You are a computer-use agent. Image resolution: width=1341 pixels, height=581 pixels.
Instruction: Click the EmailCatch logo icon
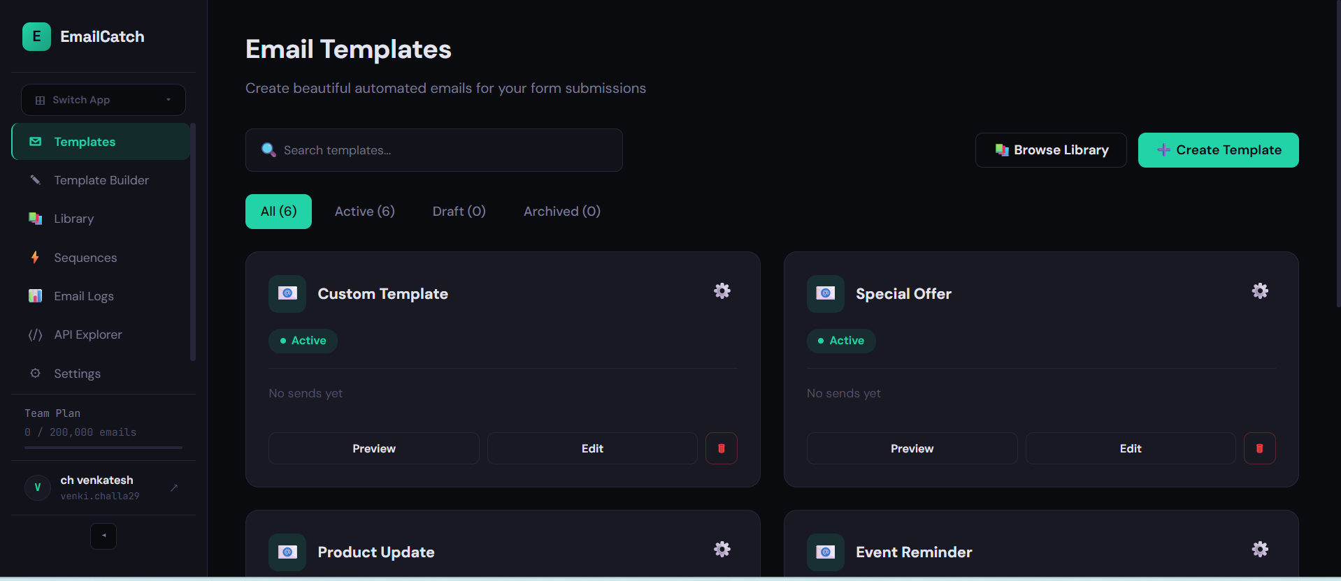click(x=36, y=36)
